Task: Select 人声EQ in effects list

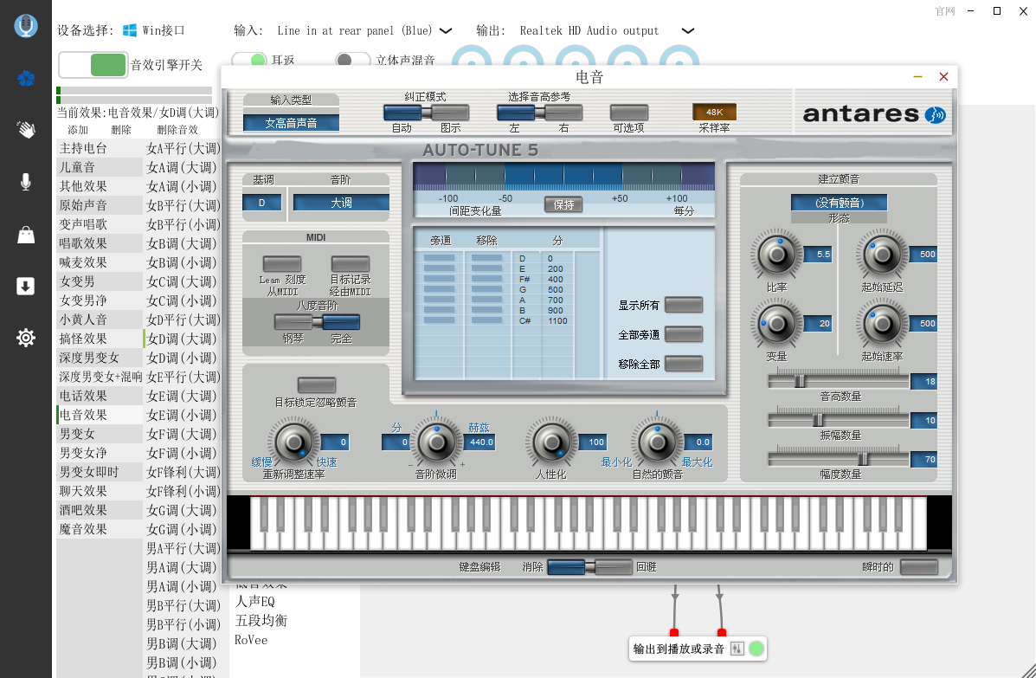Action: [x=255, y=601]
